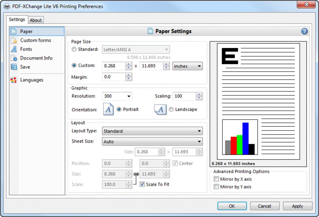This screenshot has width=319, height=217.
Task: Check the Mirror by Y axis option
Action: pos(217,187)
